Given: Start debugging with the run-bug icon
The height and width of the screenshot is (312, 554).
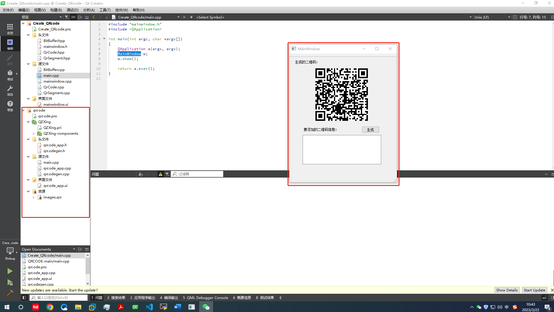Looking at the screenshot, I should click(10, 282).
